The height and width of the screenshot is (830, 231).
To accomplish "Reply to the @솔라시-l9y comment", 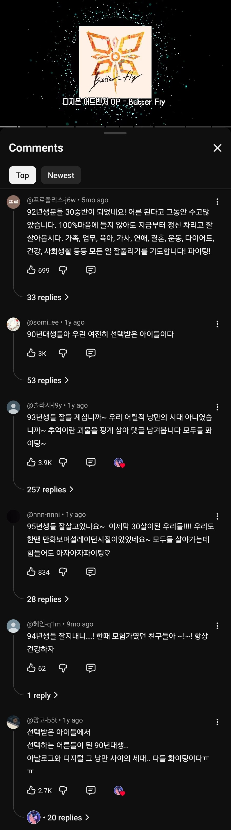I will [91, 462].
